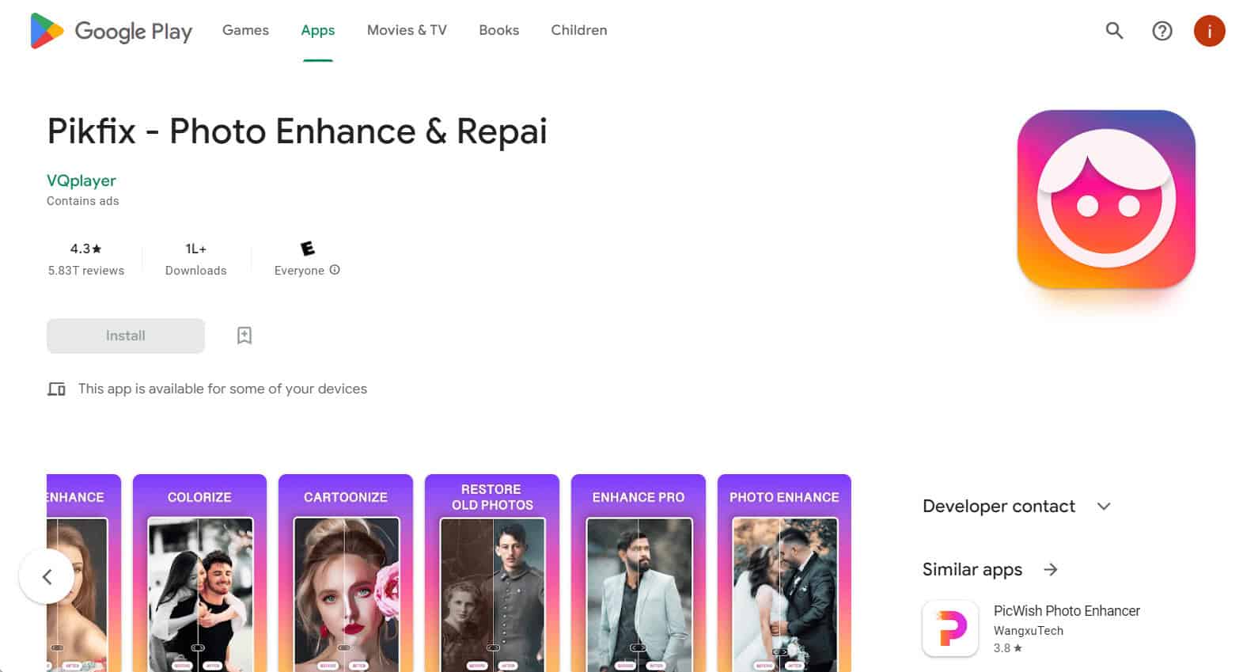This screenshot has height=672, width=1243.
Task: Click the E content rating badge
Action: coord(308,249)
